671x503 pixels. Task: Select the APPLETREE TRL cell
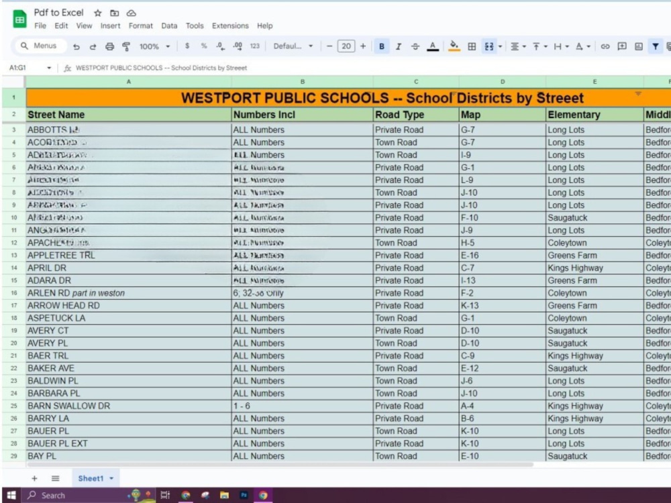[128, 256]
